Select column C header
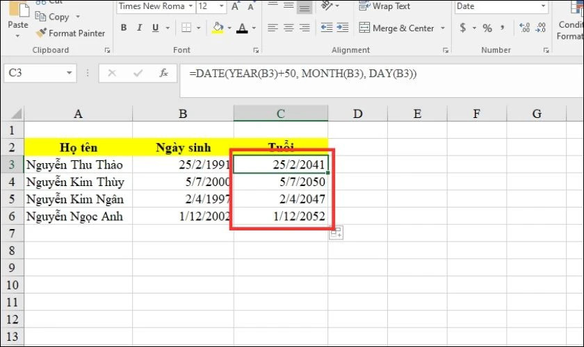This screenshot has width=584, height=347. click(281, 113)
